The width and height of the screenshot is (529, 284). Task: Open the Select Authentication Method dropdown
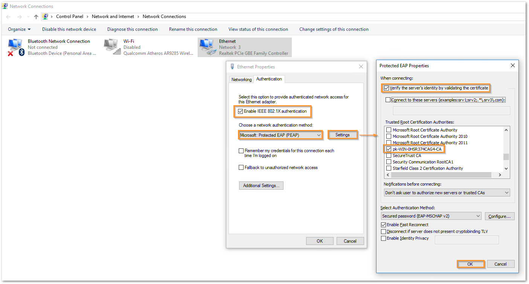[431, 216]
